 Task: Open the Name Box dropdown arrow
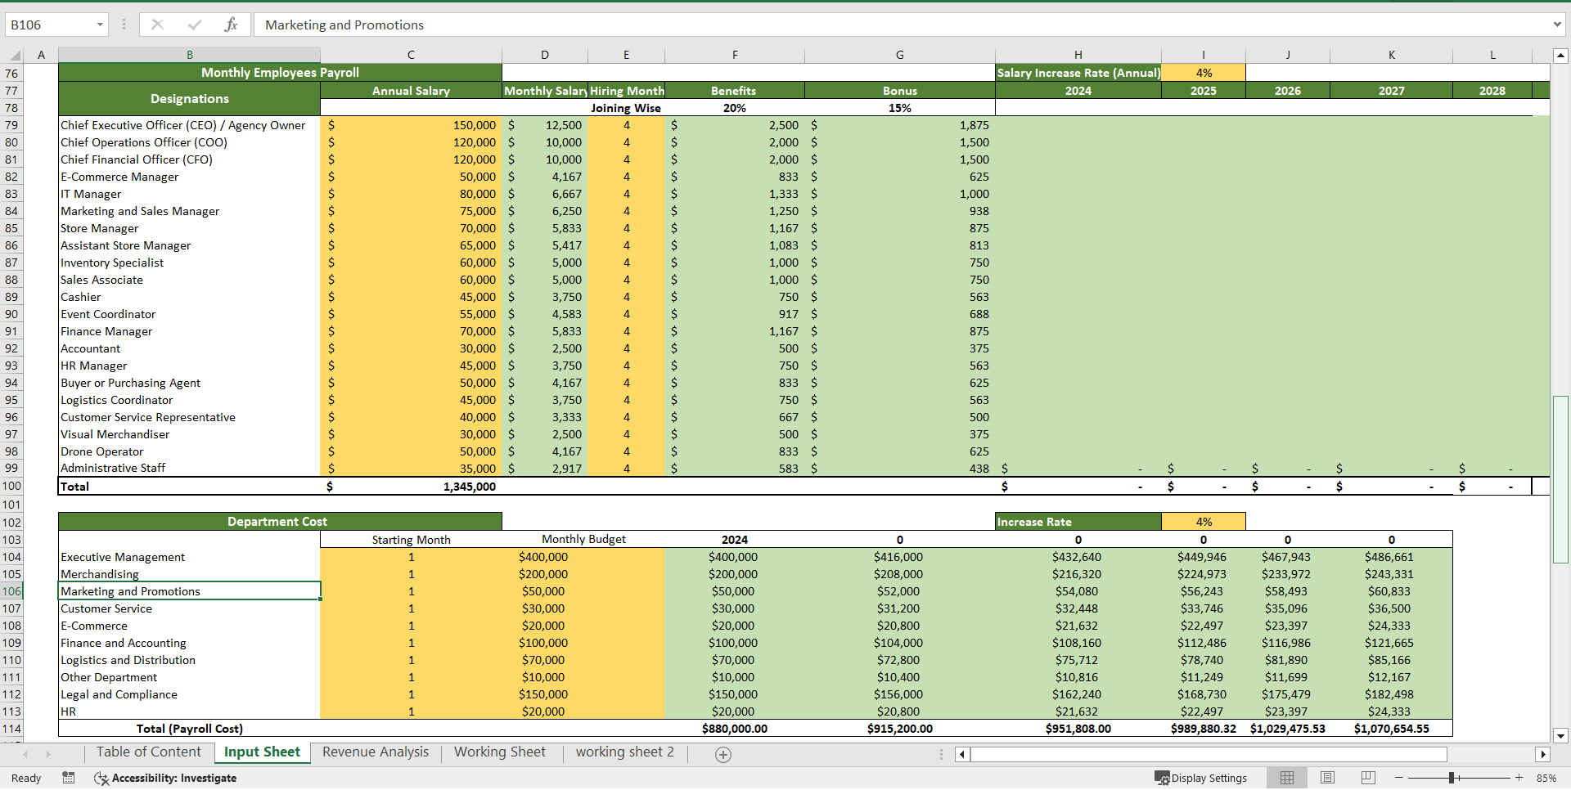tap(100, 25)
